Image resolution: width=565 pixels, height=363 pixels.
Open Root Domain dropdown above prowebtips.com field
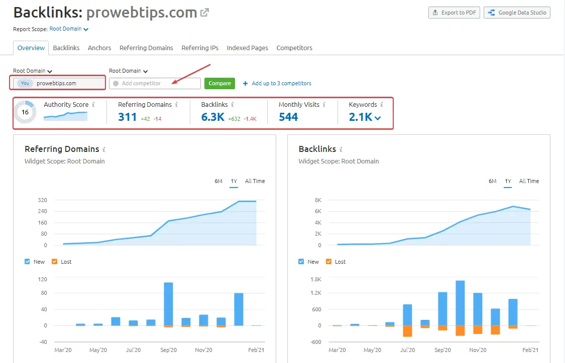[x=33, y=71]
